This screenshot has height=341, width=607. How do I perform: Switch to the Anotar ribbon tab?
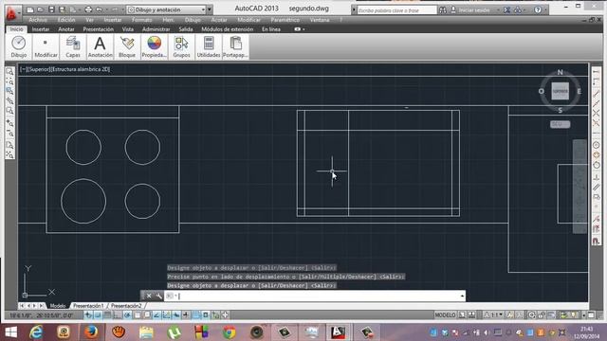click(66, 29)
